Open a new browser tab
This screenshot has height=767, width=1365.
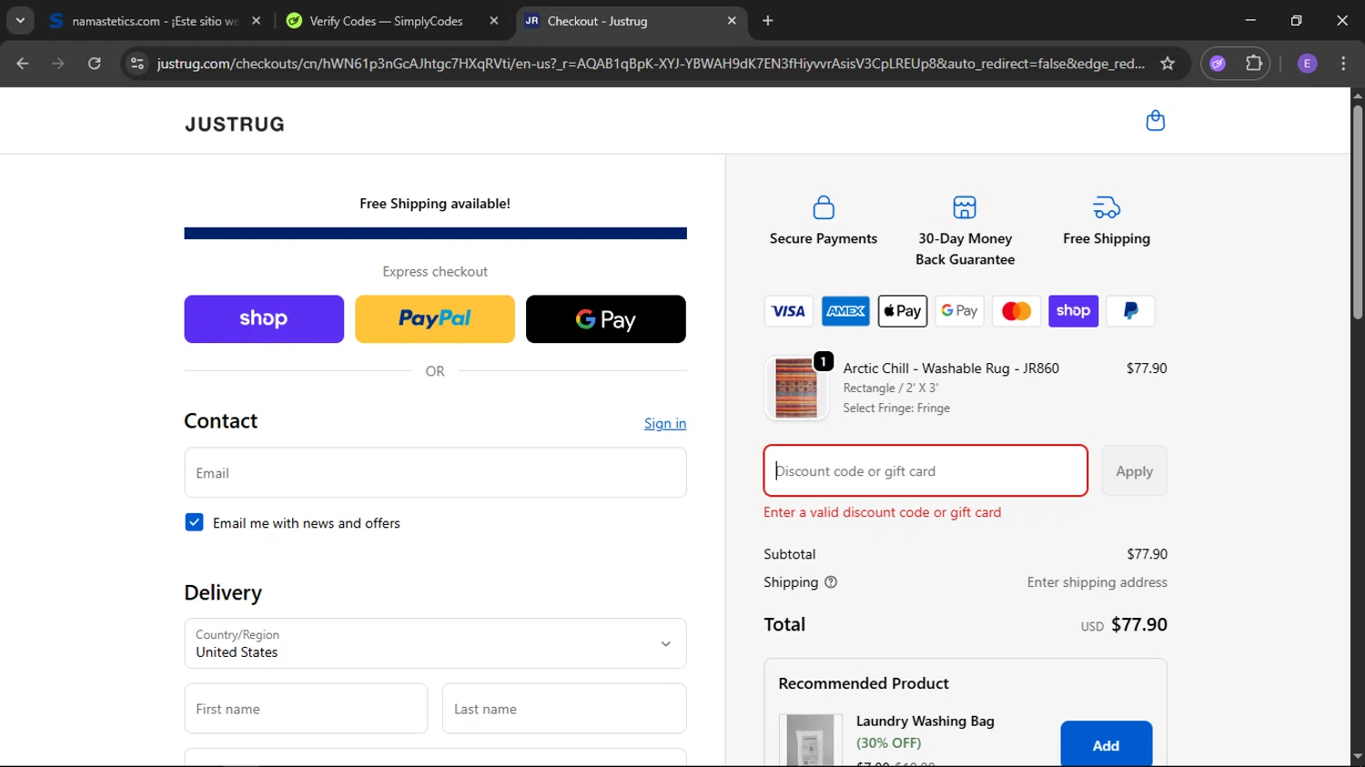coord(768,20)
